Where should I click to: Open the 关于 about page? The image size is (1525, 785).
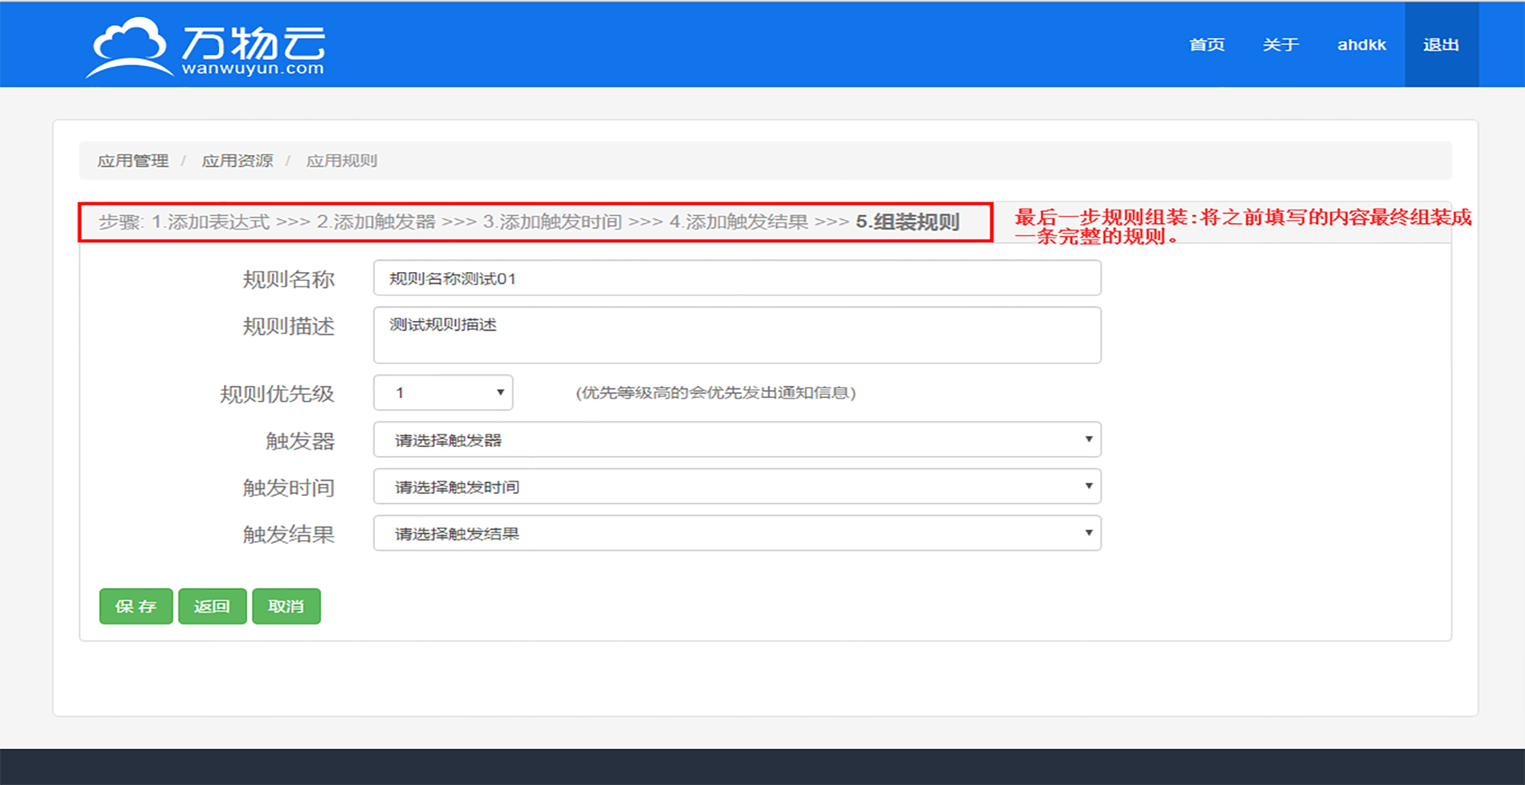click(1280, 45)
